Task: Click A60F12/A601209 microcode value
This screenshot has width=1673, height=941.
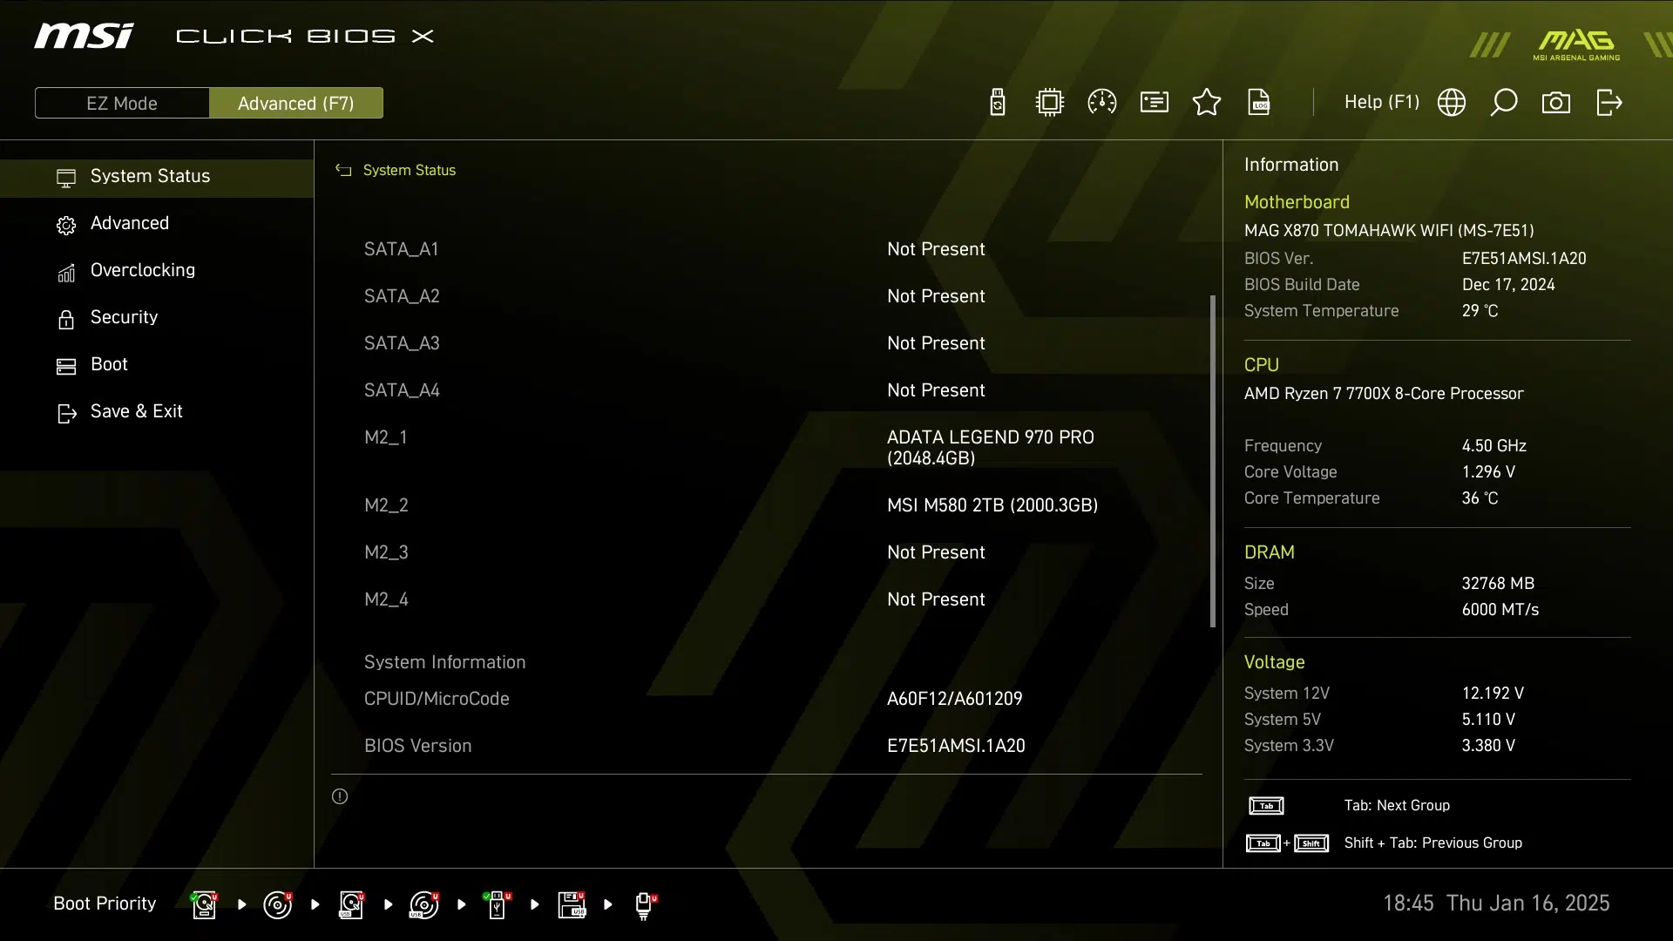Action: click(x=955, y=699)
